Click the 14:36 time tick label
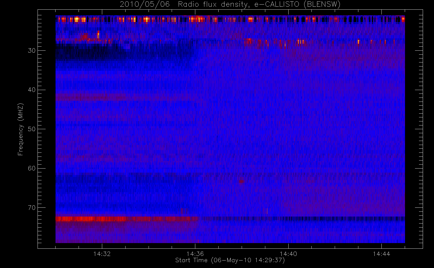The image size is (434, 268). pos(195,254)
